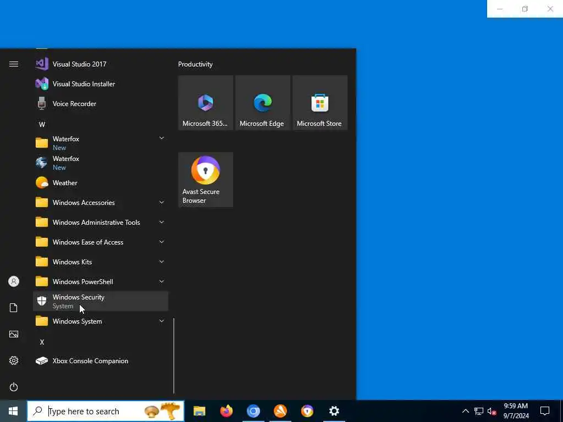Open Xbox Console Companion
The image size is (563, 422).
[101, 360]
